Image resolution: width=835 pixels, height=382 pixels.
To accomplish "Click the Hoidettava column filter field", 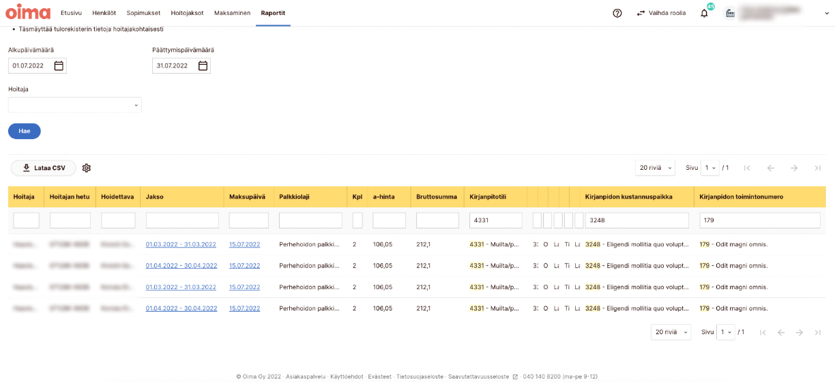I will 118,220.
